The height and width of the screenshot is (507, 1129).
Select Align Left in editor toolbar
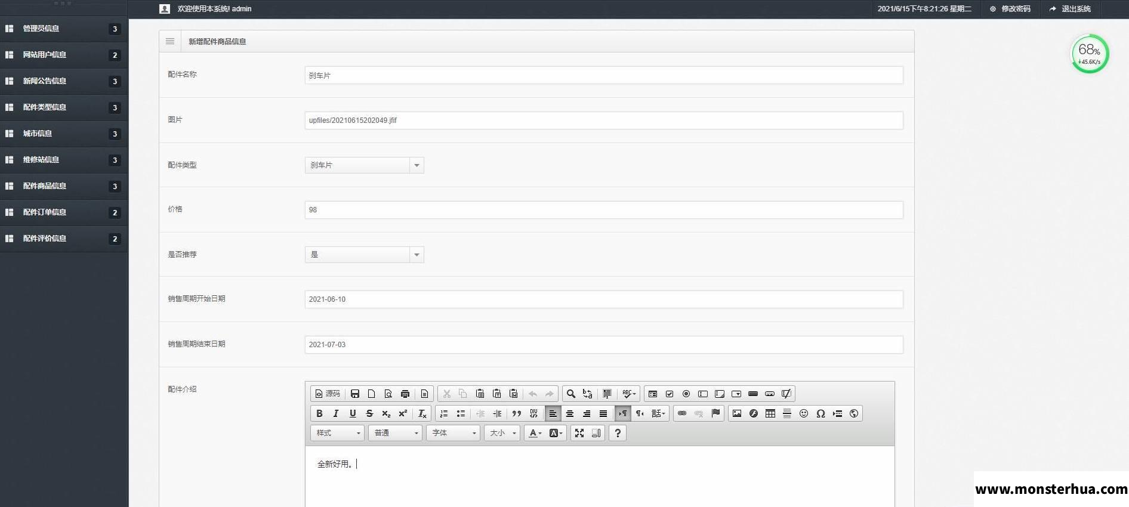coord(553,413)
